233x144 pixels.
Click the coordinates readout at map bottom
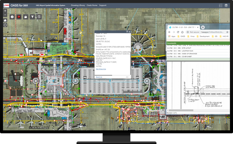pyautogui.click(x=39, y=128)
